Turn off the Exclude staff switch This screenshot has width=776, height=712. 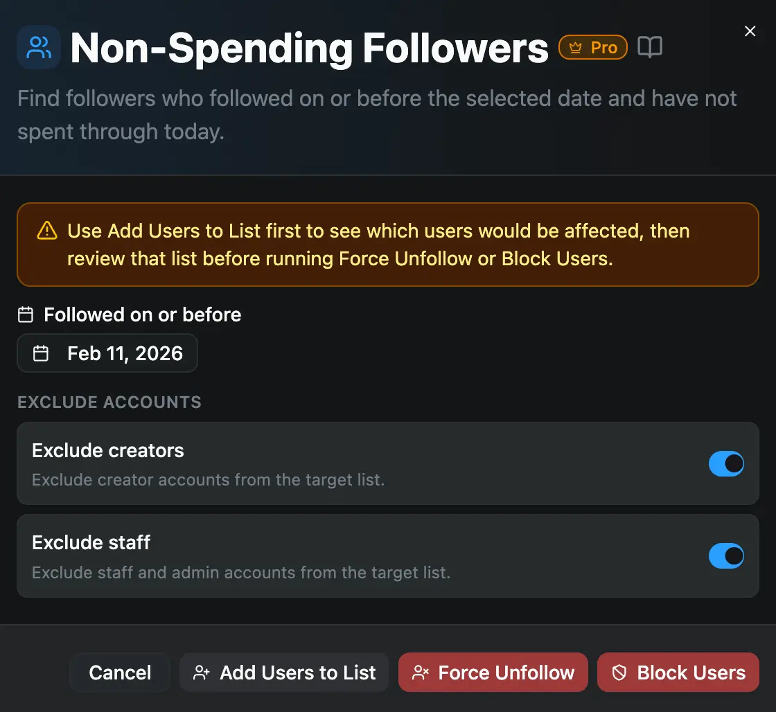point(726,555)
